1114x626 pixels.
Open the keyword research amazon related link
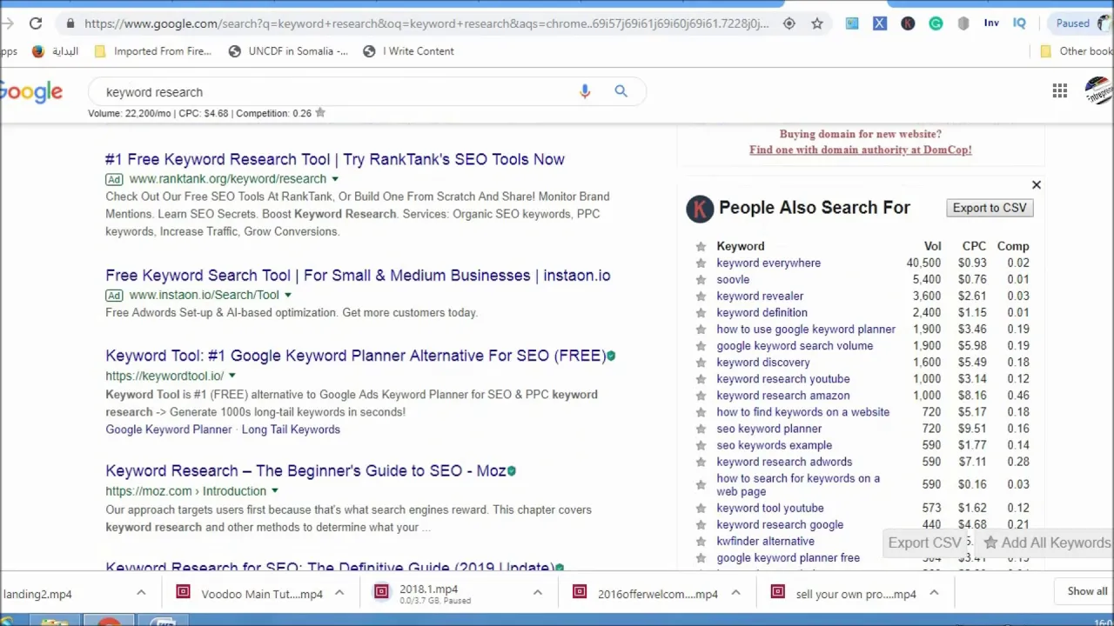tap(782, 396)
